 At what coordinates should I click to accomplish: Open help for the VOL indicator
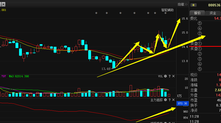tap(169, 76)
